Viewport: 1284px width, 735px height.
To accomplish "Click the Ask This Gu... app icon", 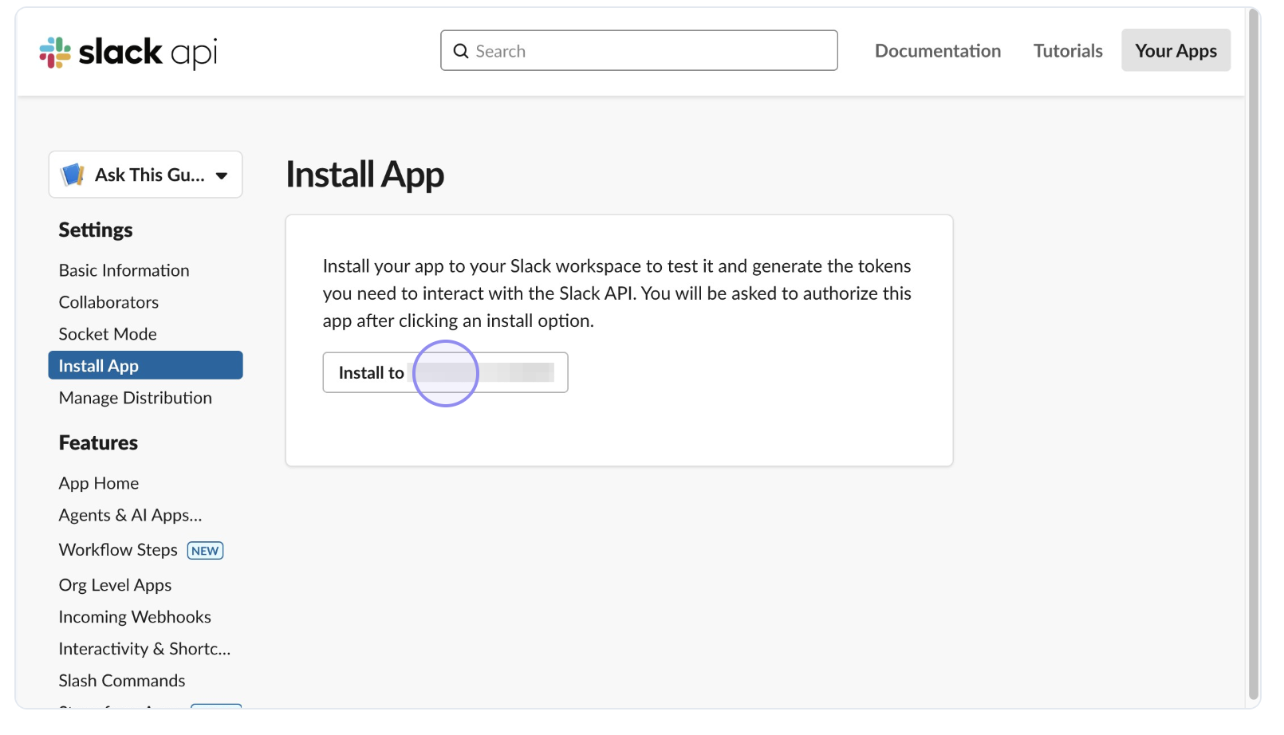I will coord(73,175).
